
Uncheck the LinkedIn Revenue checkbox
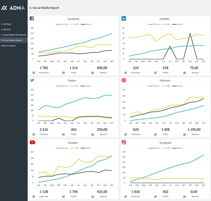(184, 73)
